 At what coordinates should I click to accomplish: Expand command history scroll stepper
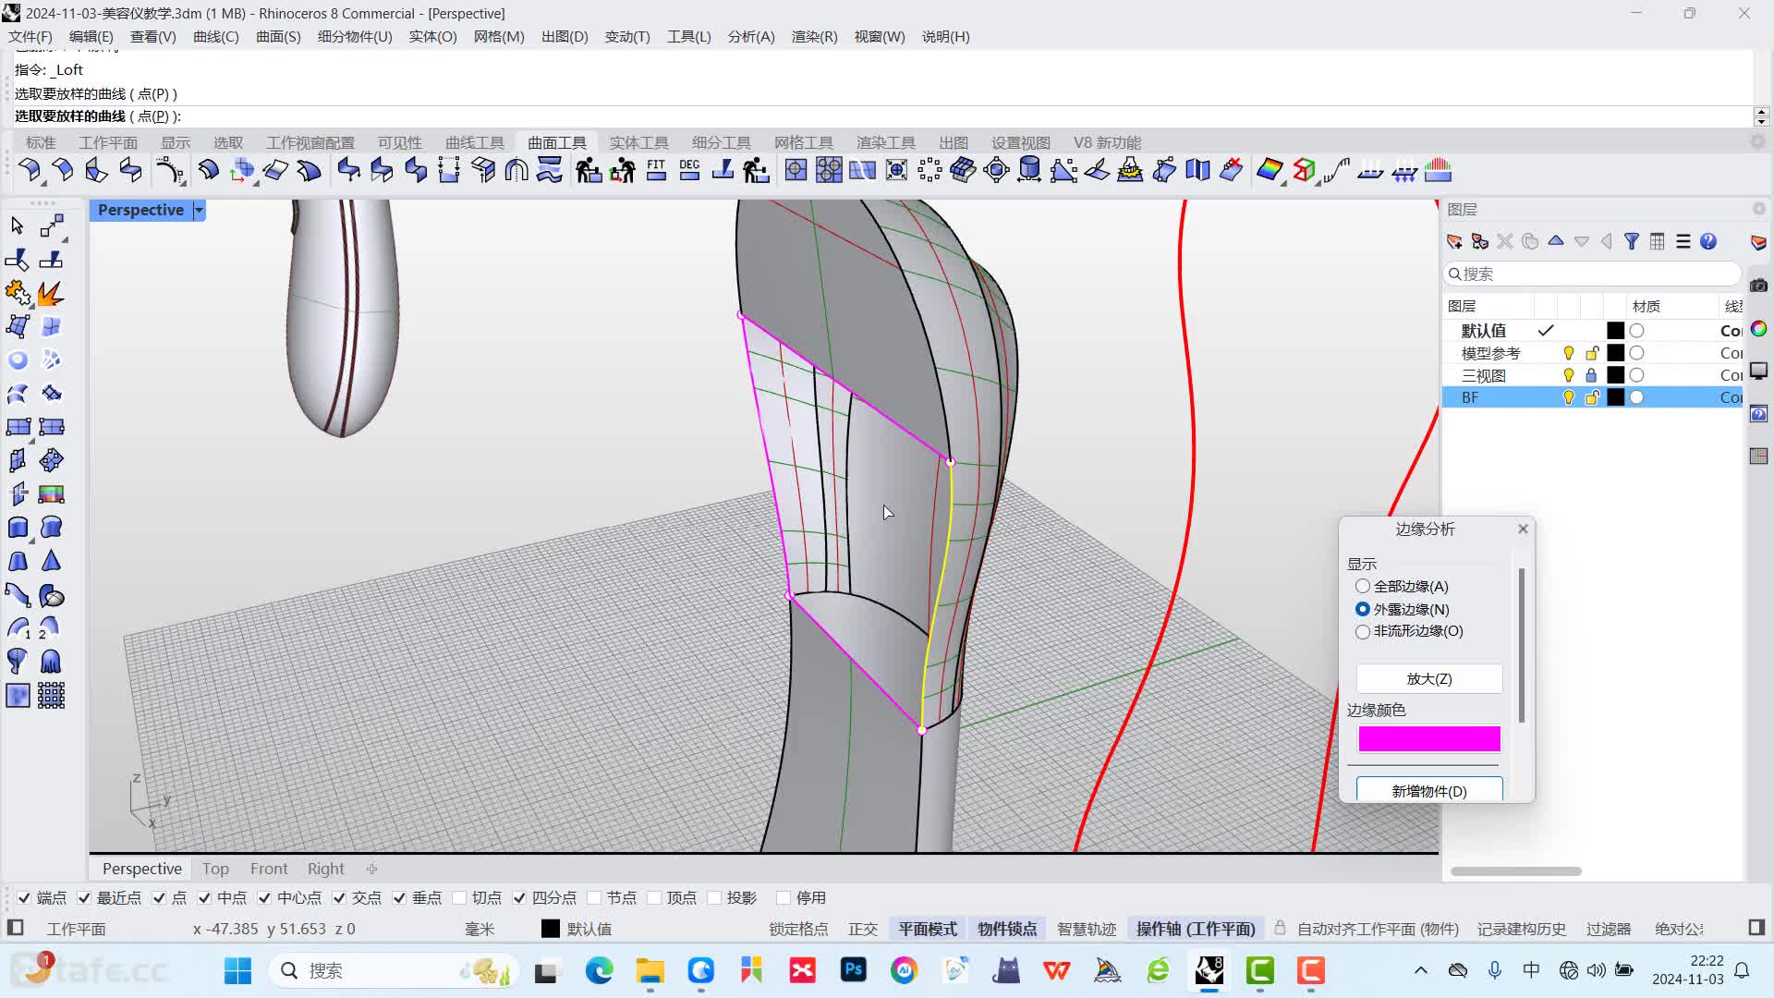point(1761,116)
